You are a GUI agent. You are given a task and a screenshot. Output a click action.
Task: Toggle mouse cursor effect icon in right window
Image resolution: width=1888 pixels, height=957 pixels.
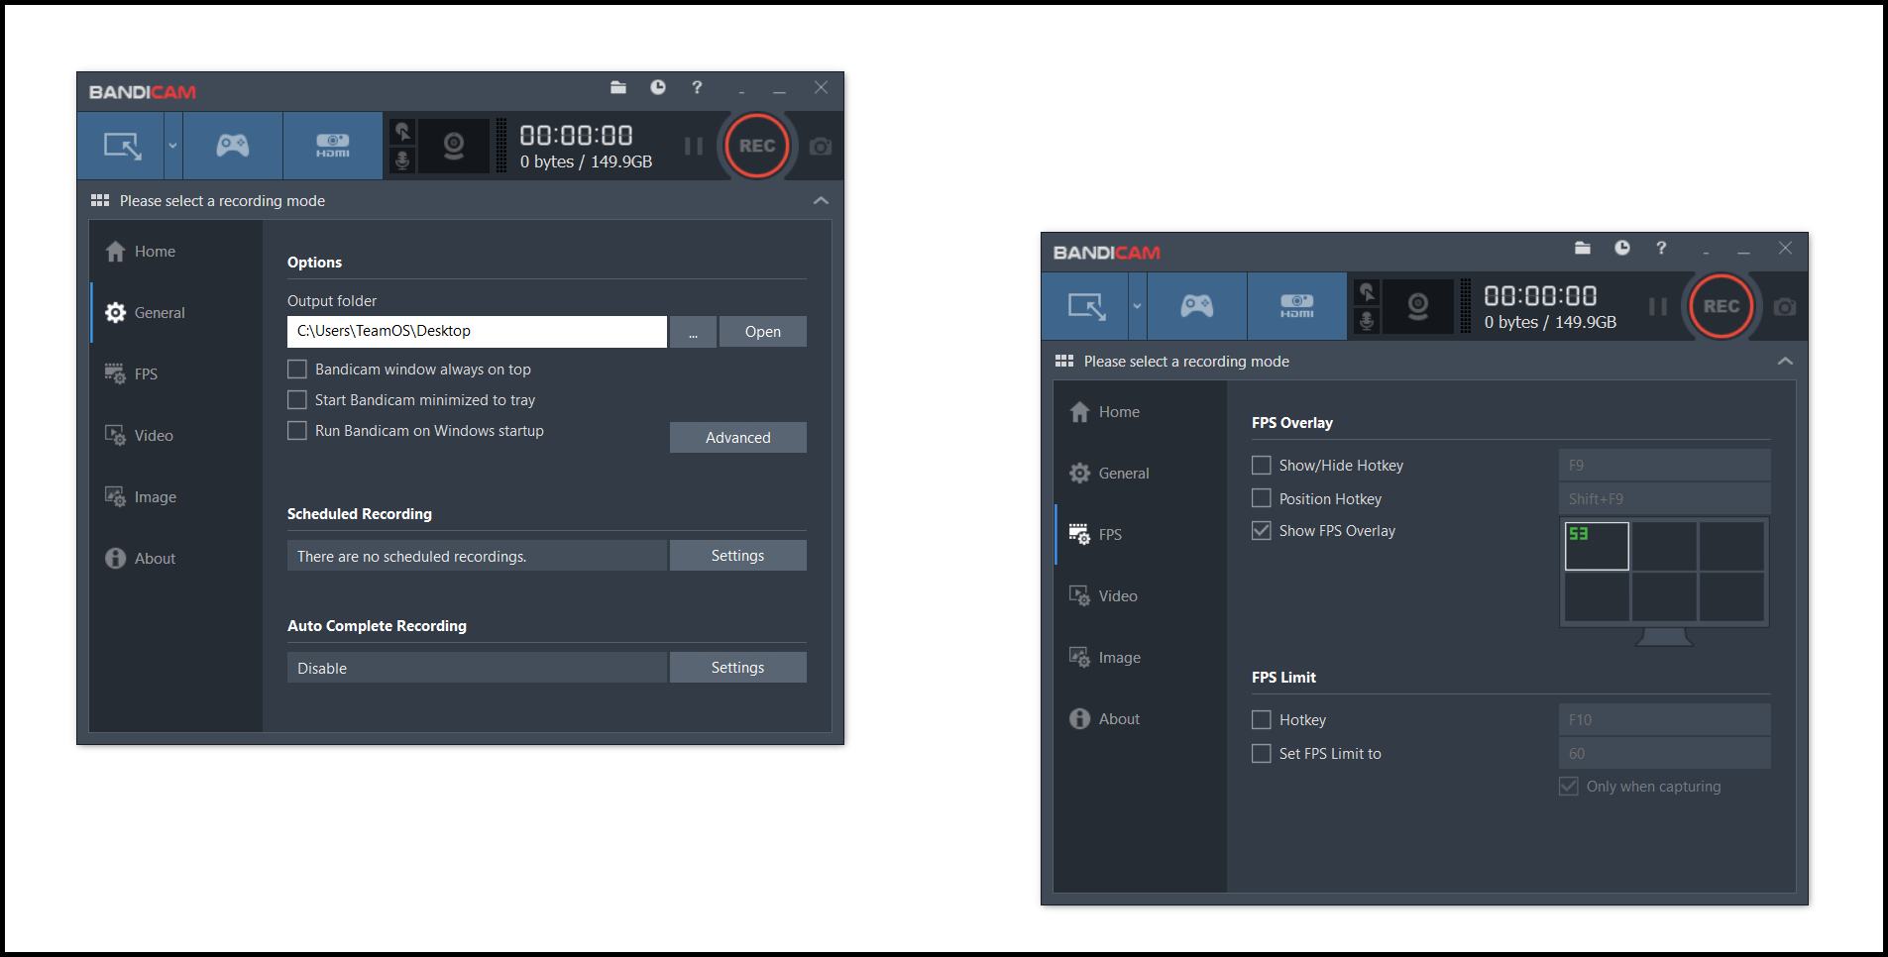coord(1367,292)
